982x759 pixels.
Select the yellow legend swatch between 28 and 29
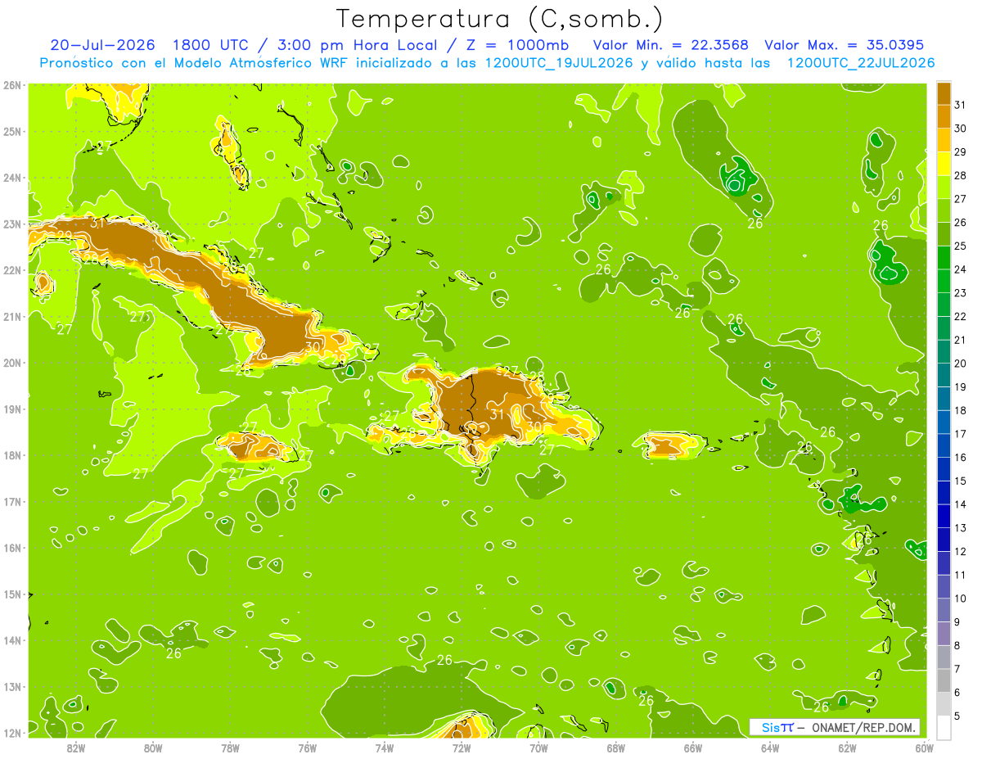pyautogui.click(x=944, y=164)
